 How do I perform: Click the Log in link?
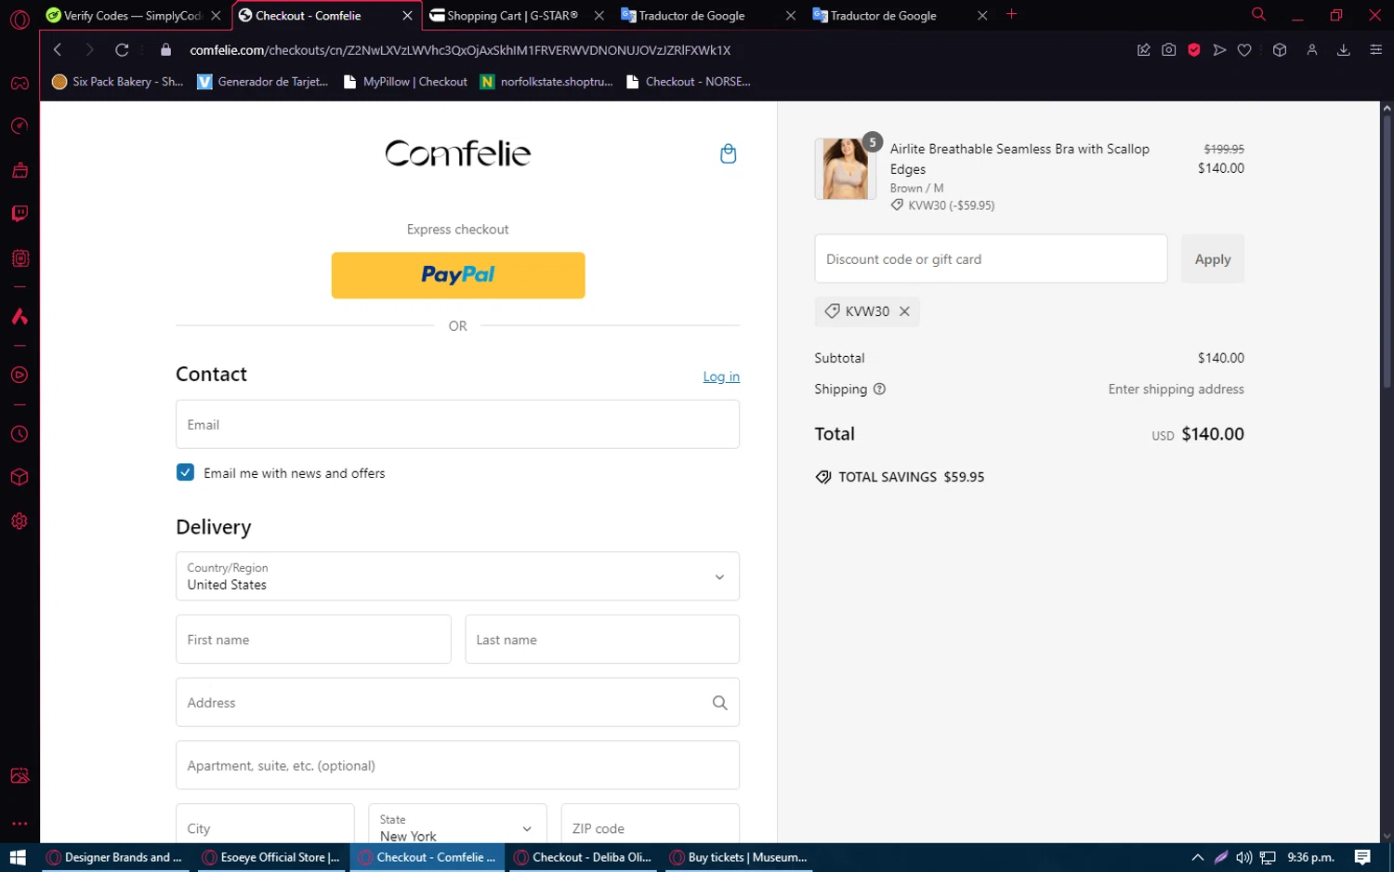[x=721, y=377]
